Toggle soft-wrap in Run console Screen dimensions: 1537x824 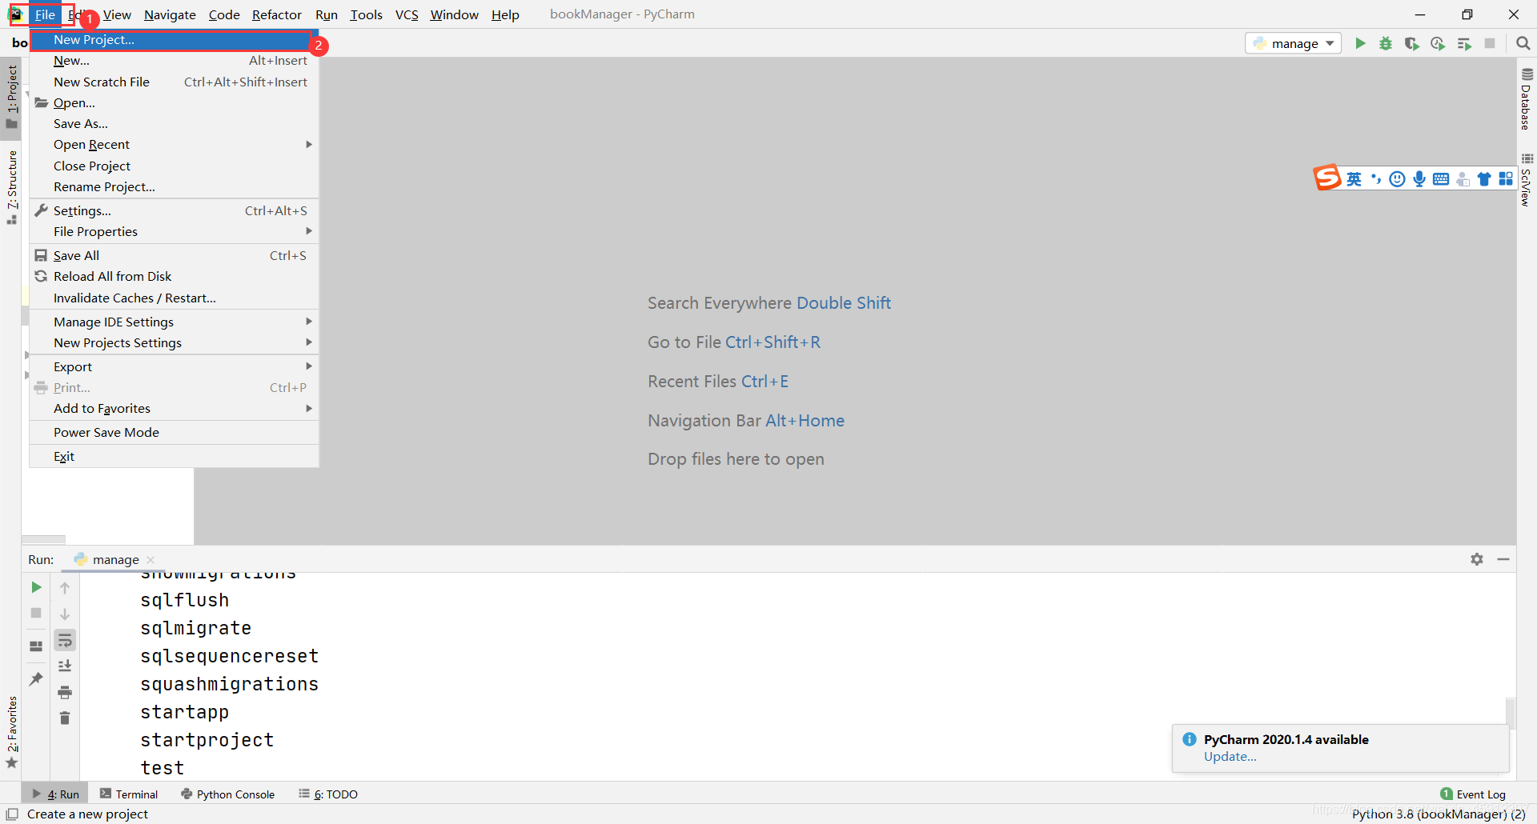65,640
